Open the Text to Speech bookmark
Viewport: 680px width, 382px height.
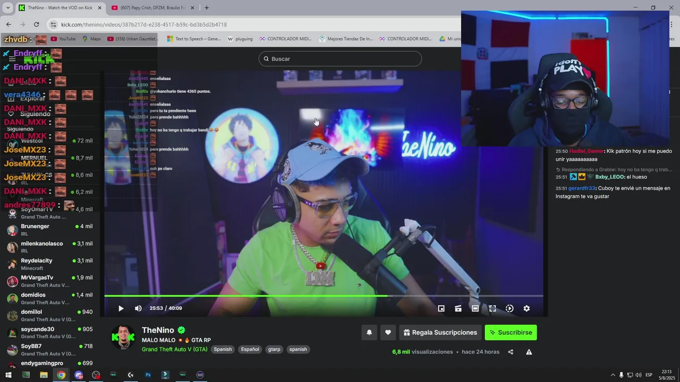coord(193,39)
